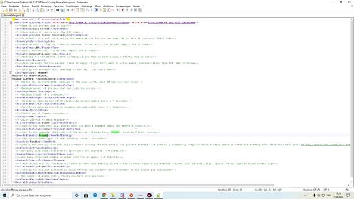Viewport: 354px width, 199px height.
Task: Toggle synchronized horizontal scrolling
Action: [82, 10]
